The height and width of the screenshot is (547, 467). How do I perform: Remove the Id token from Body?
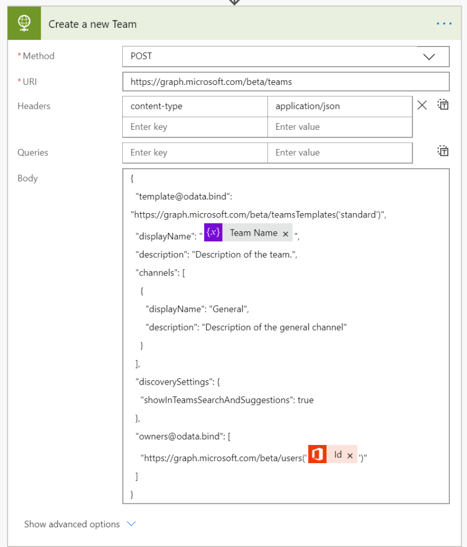tap(350, 456)
